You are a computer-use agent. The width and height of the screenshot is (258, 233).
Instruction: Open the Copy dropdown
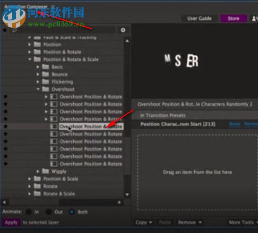[144, 223]
